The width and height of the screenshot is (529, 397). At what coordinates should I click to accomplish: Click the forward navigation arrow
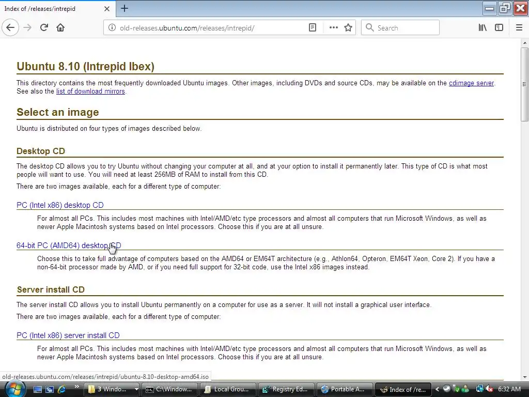27,28
